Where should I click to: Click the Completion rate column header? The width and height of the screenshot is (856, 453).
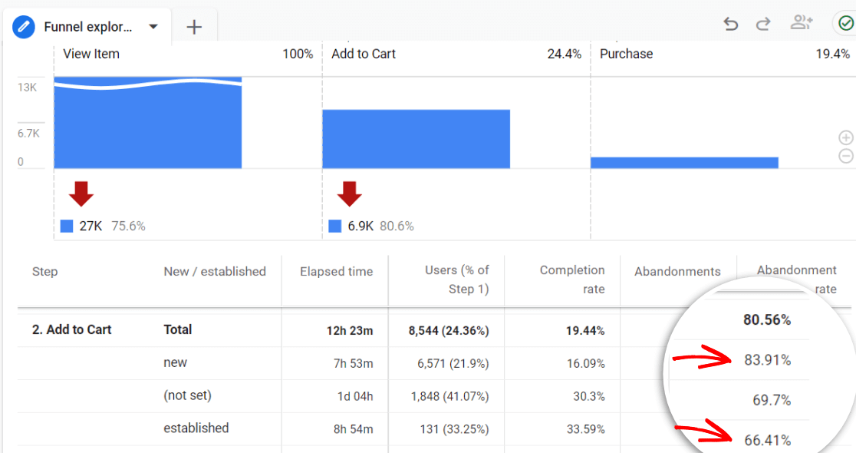pyautogui.click(x=571, y=279)
